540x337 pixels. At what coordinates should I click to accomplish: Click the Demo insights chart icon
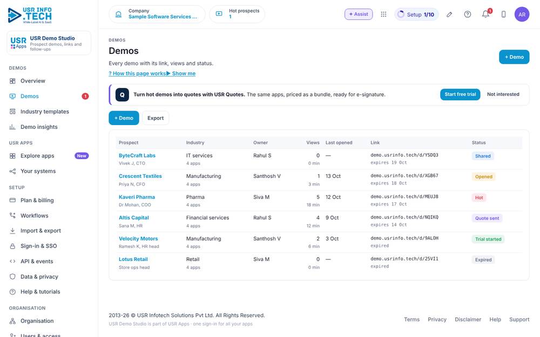[12, 127]
